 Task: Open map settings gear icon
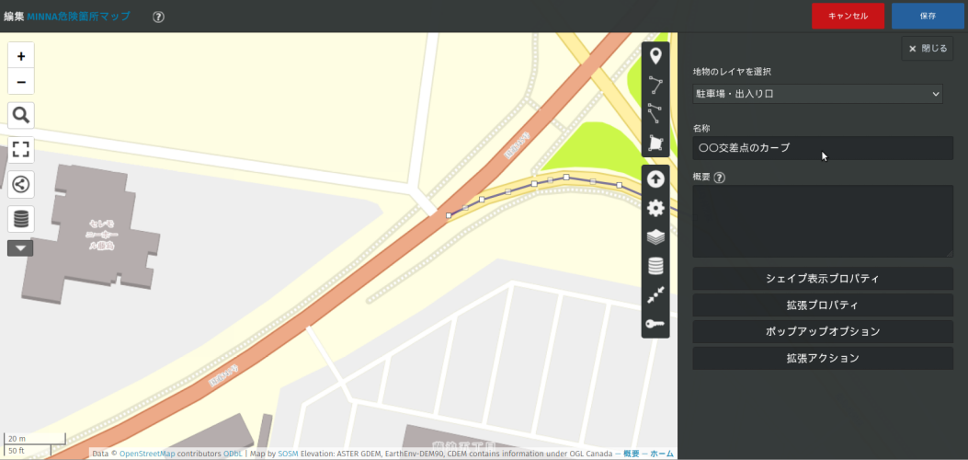coord(655,208)
